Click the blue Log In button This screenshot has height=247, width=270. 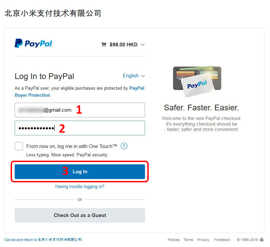[80, 172]
